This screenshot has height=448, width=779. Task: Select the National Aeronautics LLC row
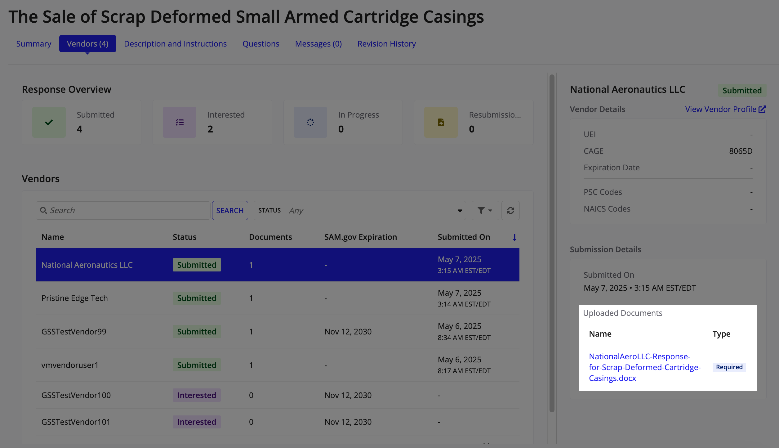[x=278, y=265]
